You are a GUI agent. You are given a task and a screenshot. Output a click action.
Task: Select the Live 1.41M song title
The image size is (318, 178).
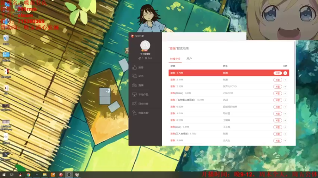(176, 127)
